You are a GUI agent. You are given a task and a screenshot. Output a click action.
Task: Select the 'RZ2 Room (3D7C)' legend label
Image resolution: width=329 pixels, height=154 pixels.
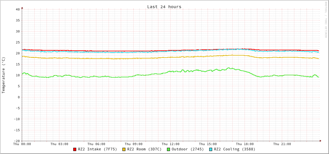(144, 149)
